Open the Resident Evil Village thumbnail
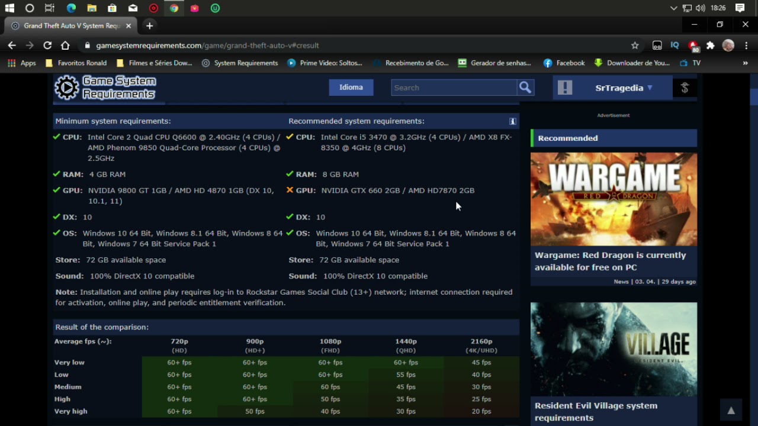This screenshot has width=758, height=426. [x=614, y=349]
